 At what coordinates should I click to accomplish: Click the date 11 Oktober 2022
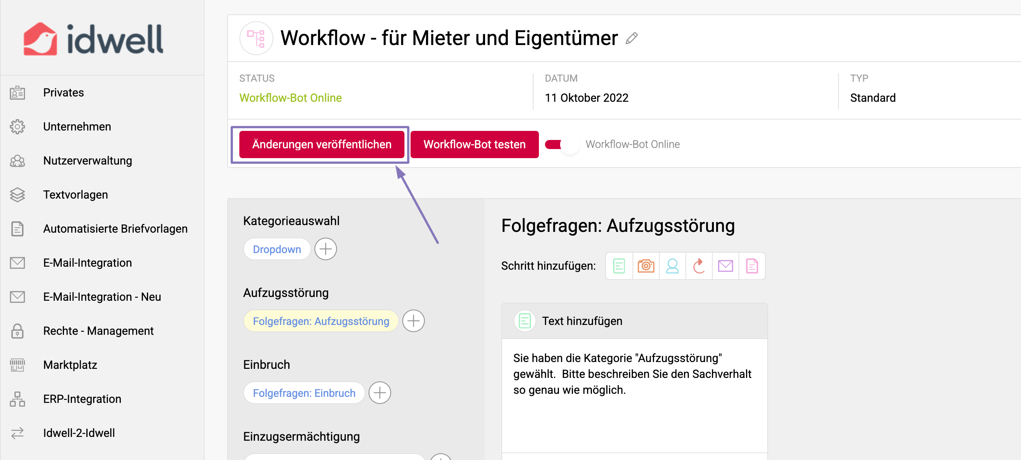[x=586, y=98]
